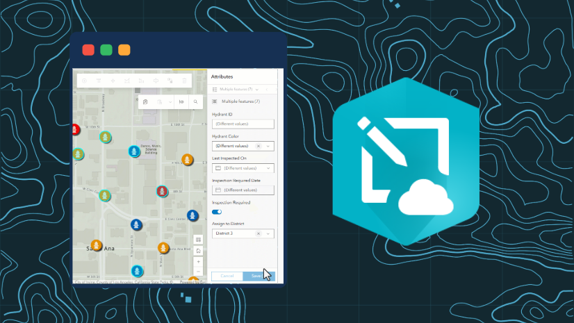Viewport: 574px width, 323px height.
Task: Select the dark blue hydrant on N Sycamore St
Action: pos(136,224)
